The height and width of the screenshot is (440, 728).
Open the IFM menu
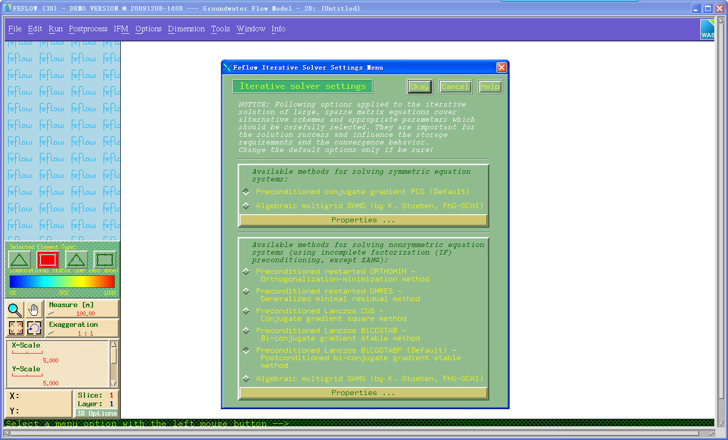pos(121,29)
